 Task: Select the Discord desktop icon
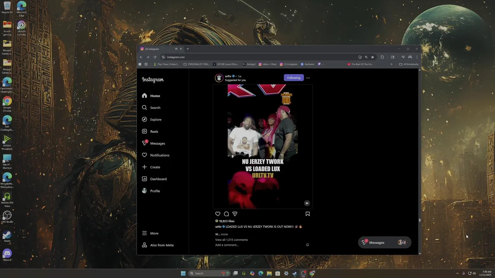tap(7, 255)
